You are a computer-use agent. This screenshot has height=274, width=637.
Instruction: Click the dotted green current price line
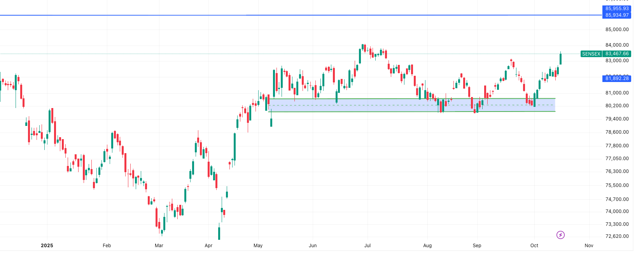[272, 54]
